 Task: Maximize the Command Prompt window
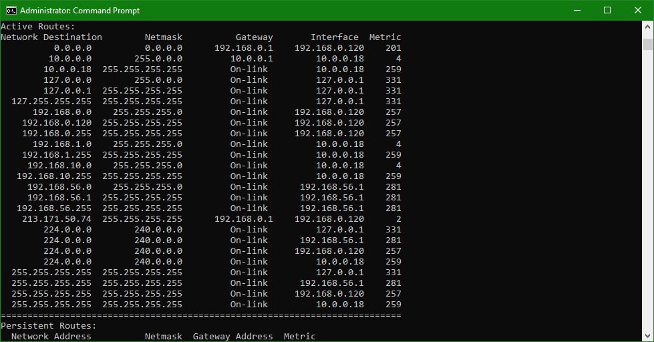[x=607, y=11]
